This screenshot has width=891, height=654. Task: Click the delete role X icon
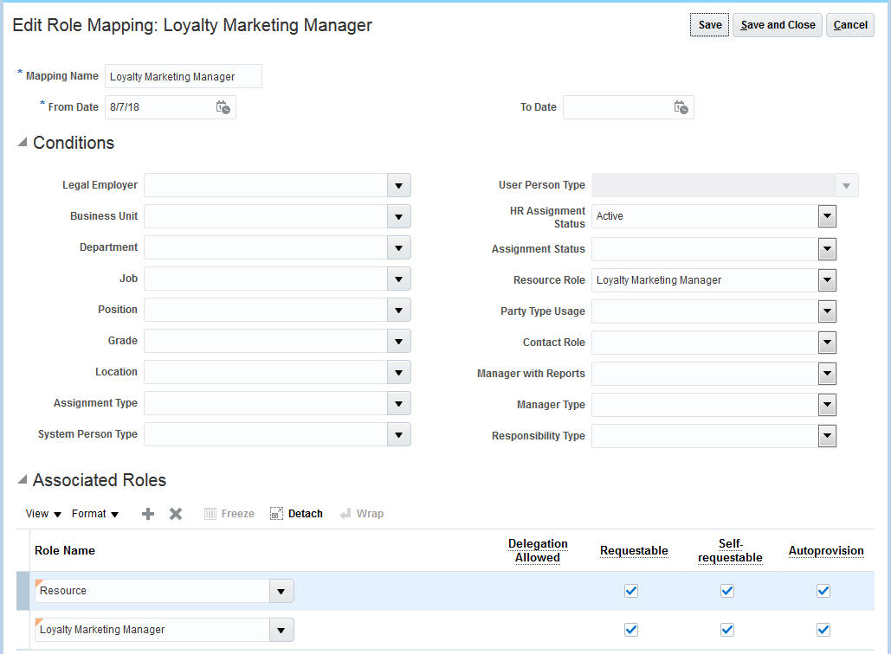176,514
